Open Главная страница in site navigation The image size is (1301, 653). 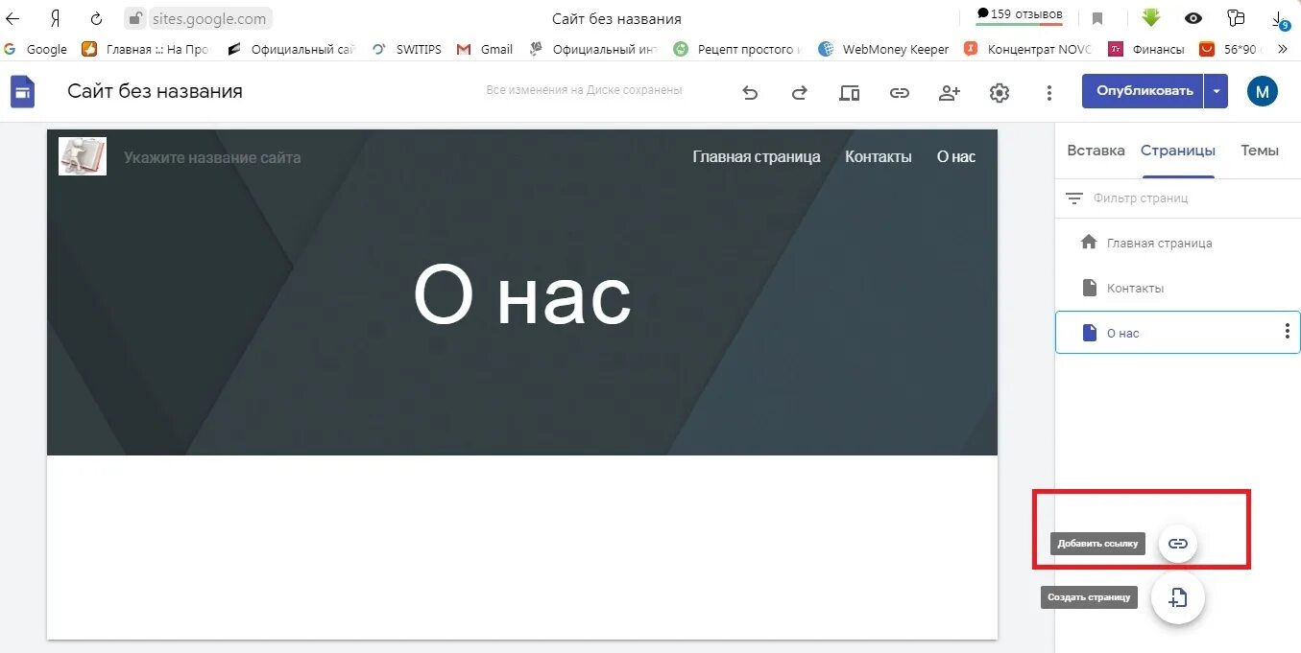(757, 156)
